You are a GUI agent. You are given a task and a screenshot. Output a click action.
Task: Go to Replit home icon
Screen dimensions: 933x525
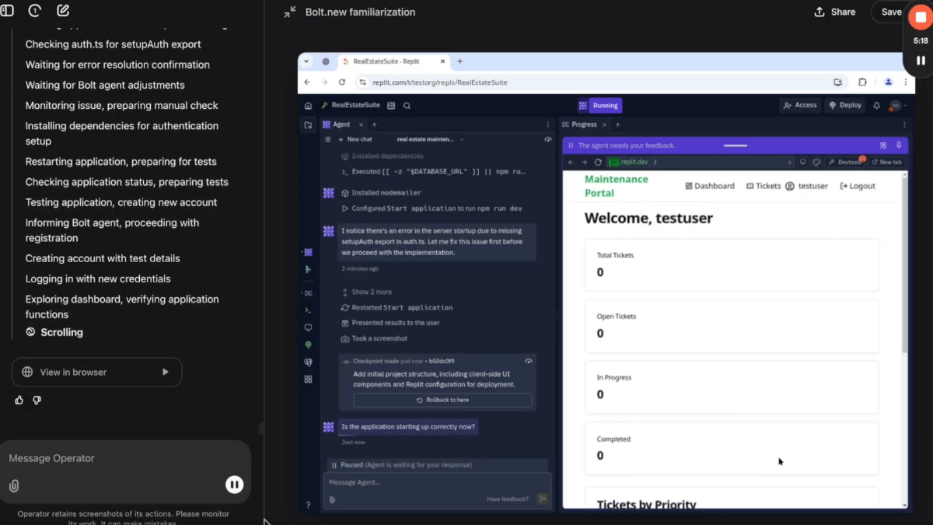pyautogui.click(x=308, y=106)
